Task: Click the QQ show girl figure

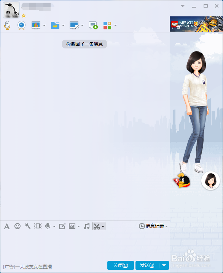Action: 195,112
